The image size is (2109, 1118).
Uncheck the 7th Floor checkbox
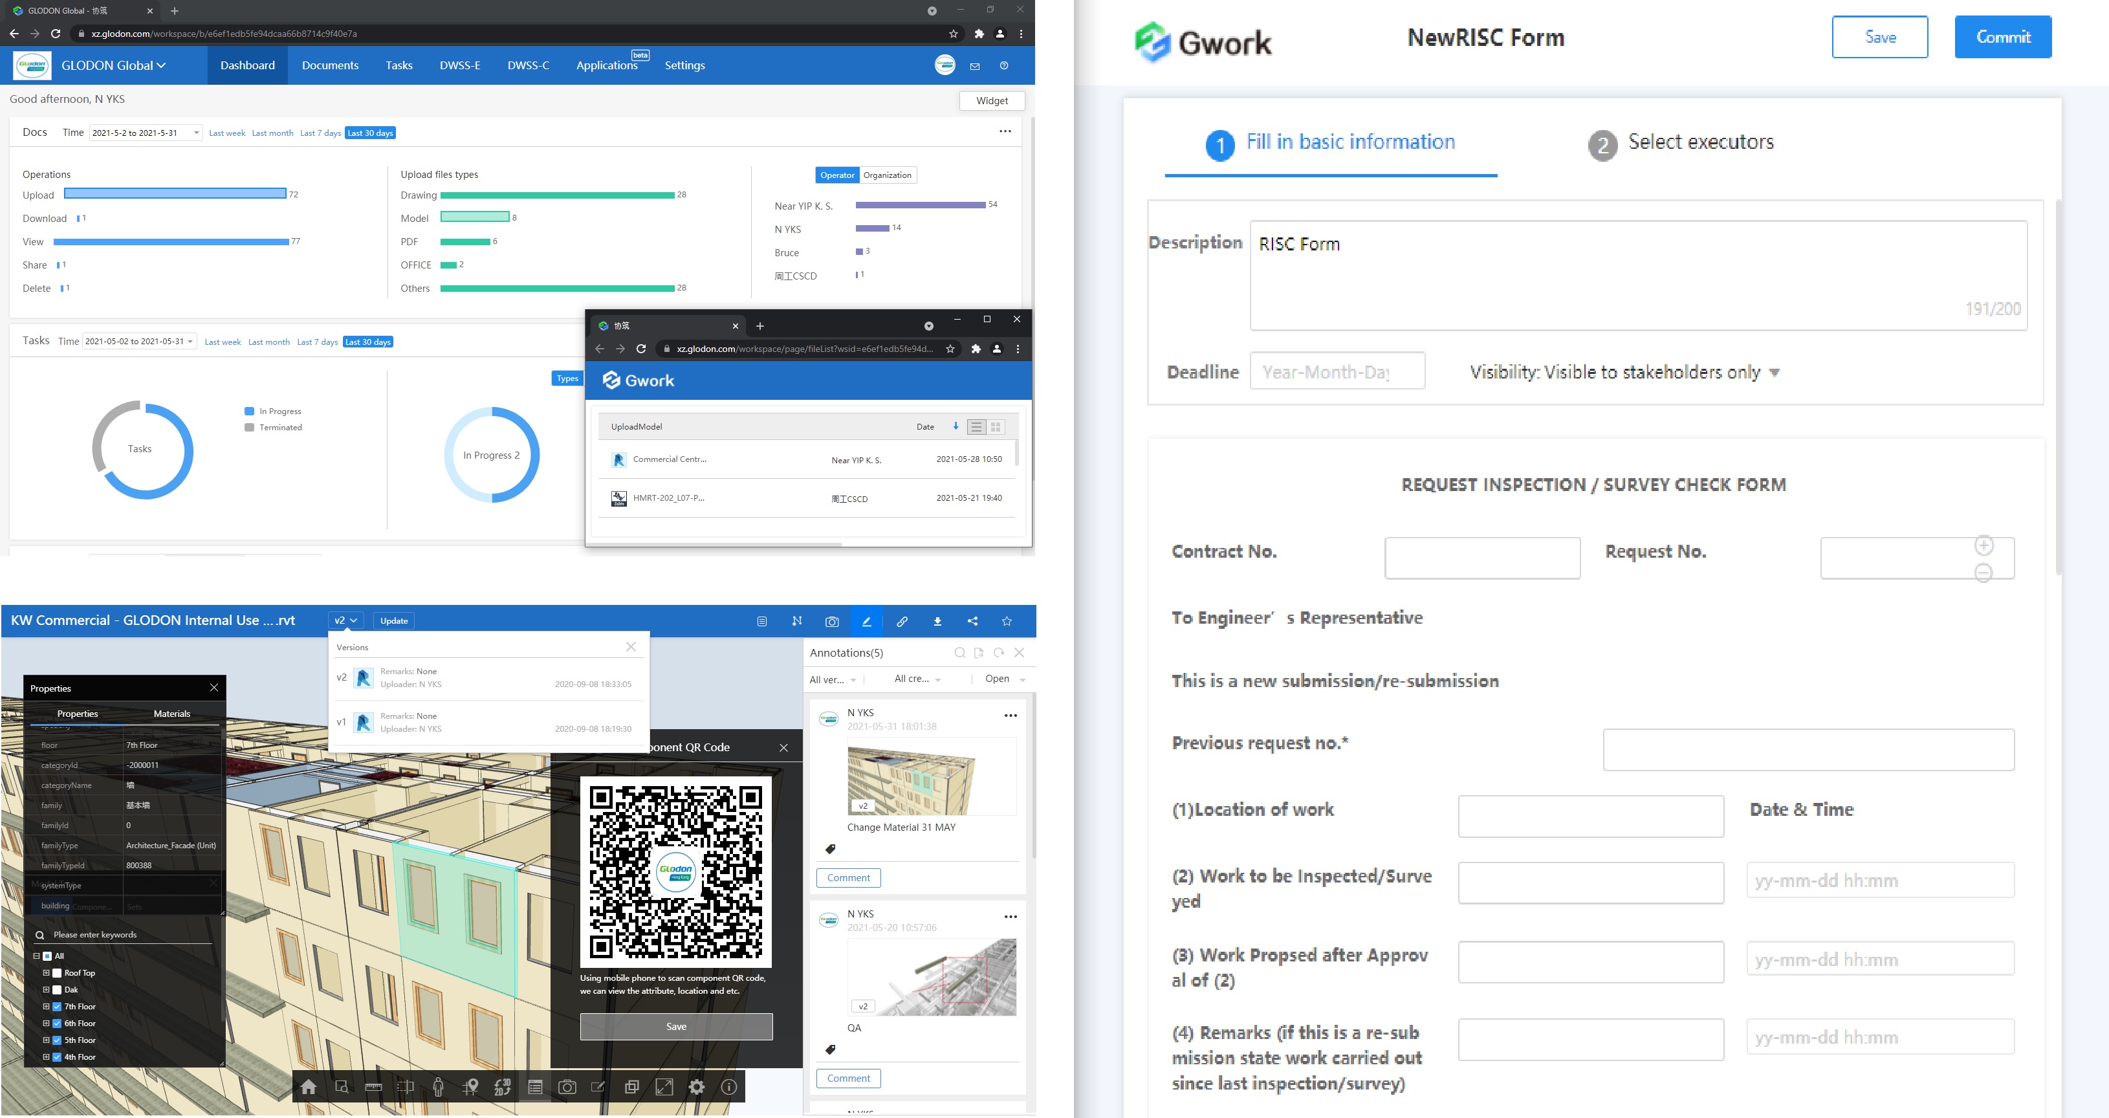[x=58, y=1007]
